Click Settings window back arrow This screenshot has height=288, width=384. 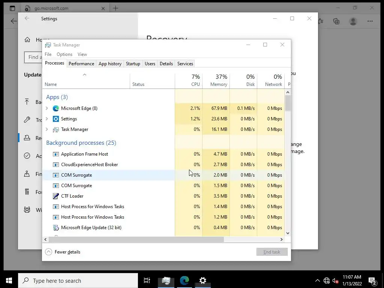27,18
